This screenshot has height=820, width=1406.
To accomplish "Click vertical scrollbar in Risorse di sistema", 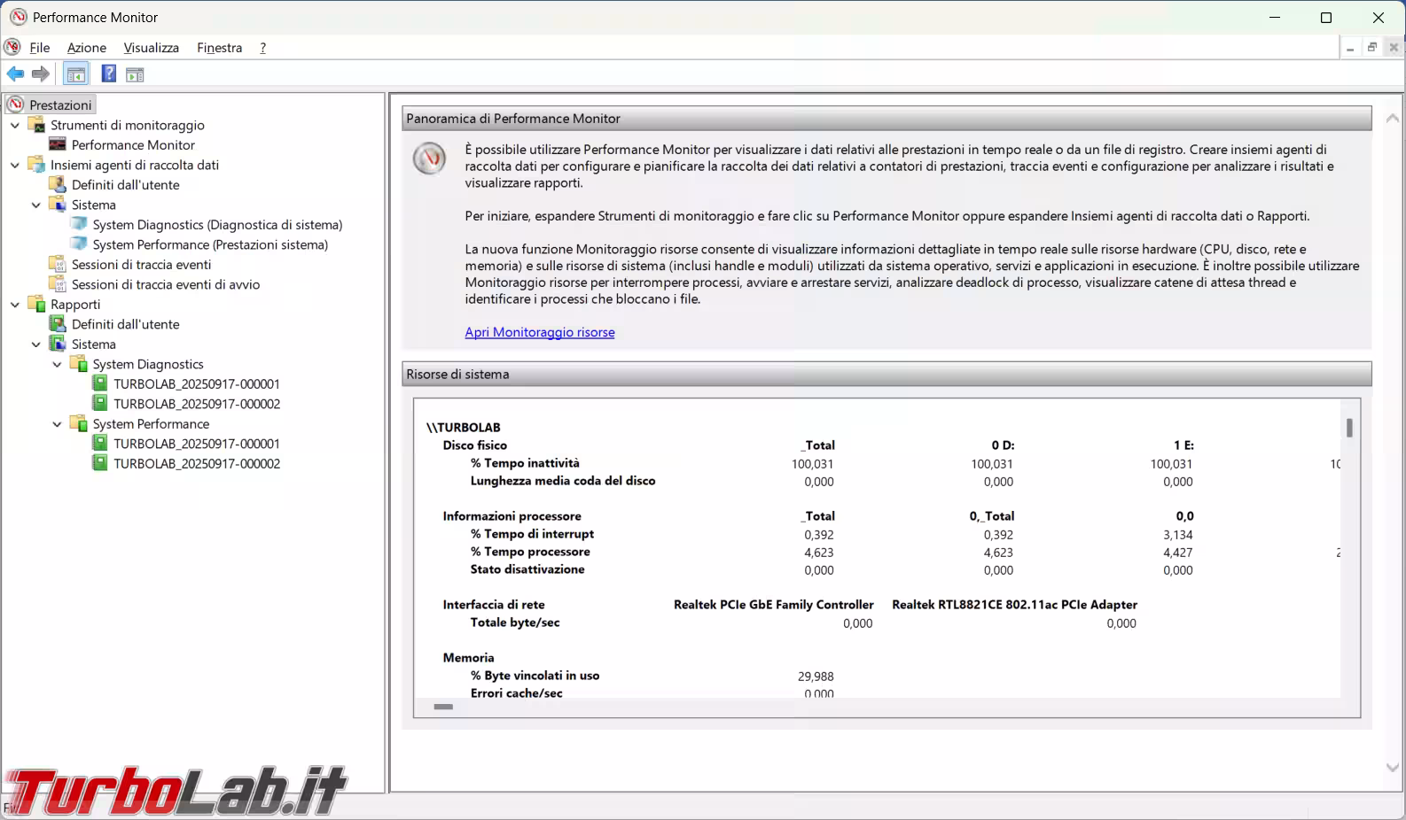I will tap(1349, 429).
